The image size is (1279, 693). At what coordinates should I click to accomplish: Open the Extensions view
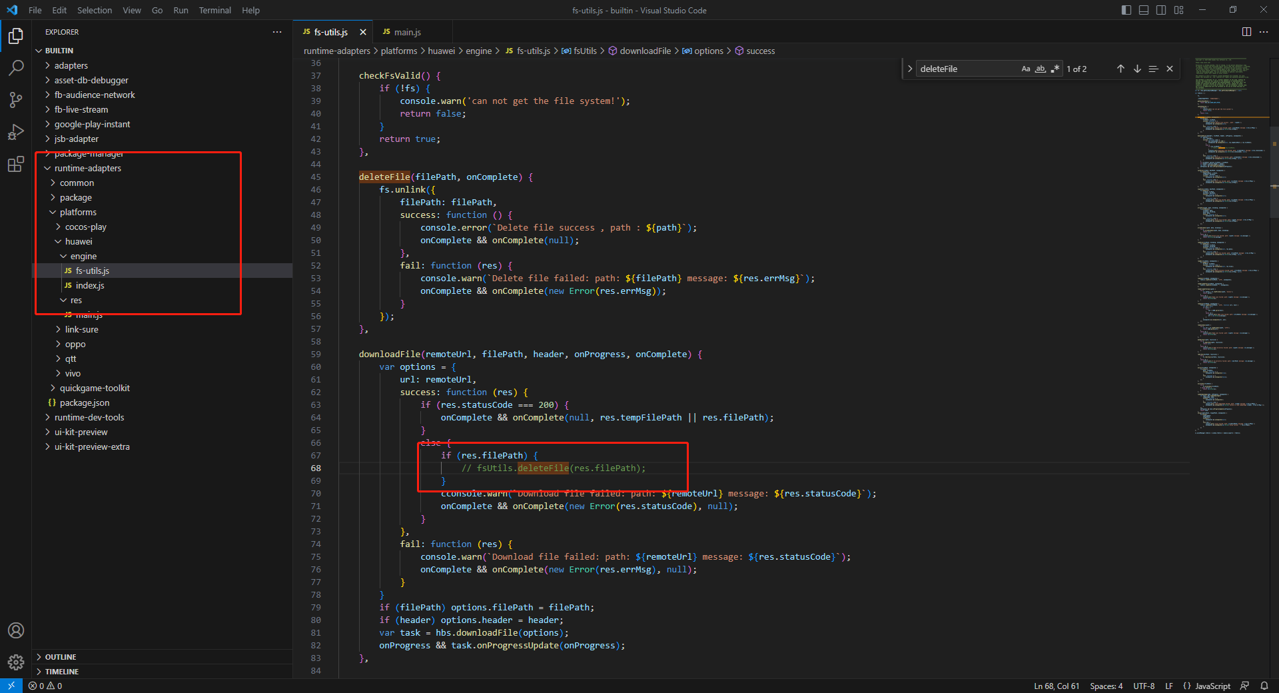[x=16, y=165]
